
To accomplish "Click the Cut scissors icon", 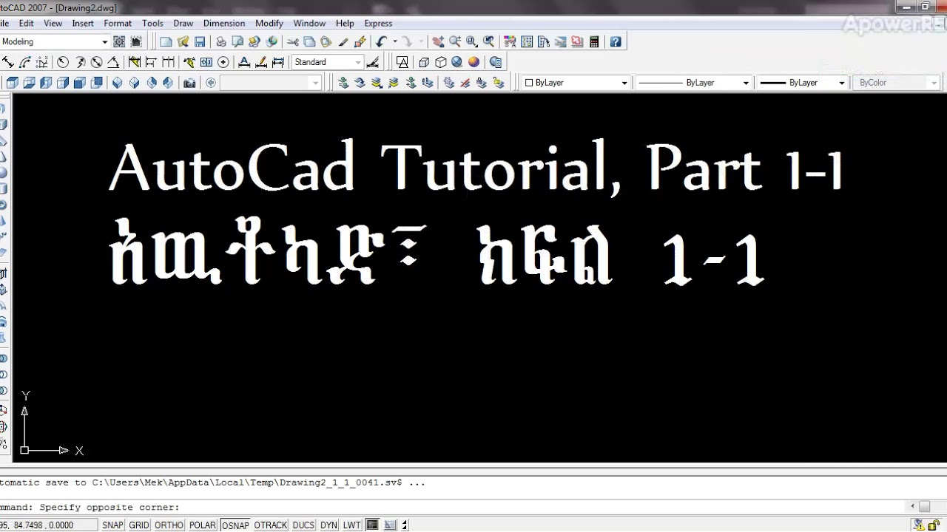I will click(x=293, y=41).
